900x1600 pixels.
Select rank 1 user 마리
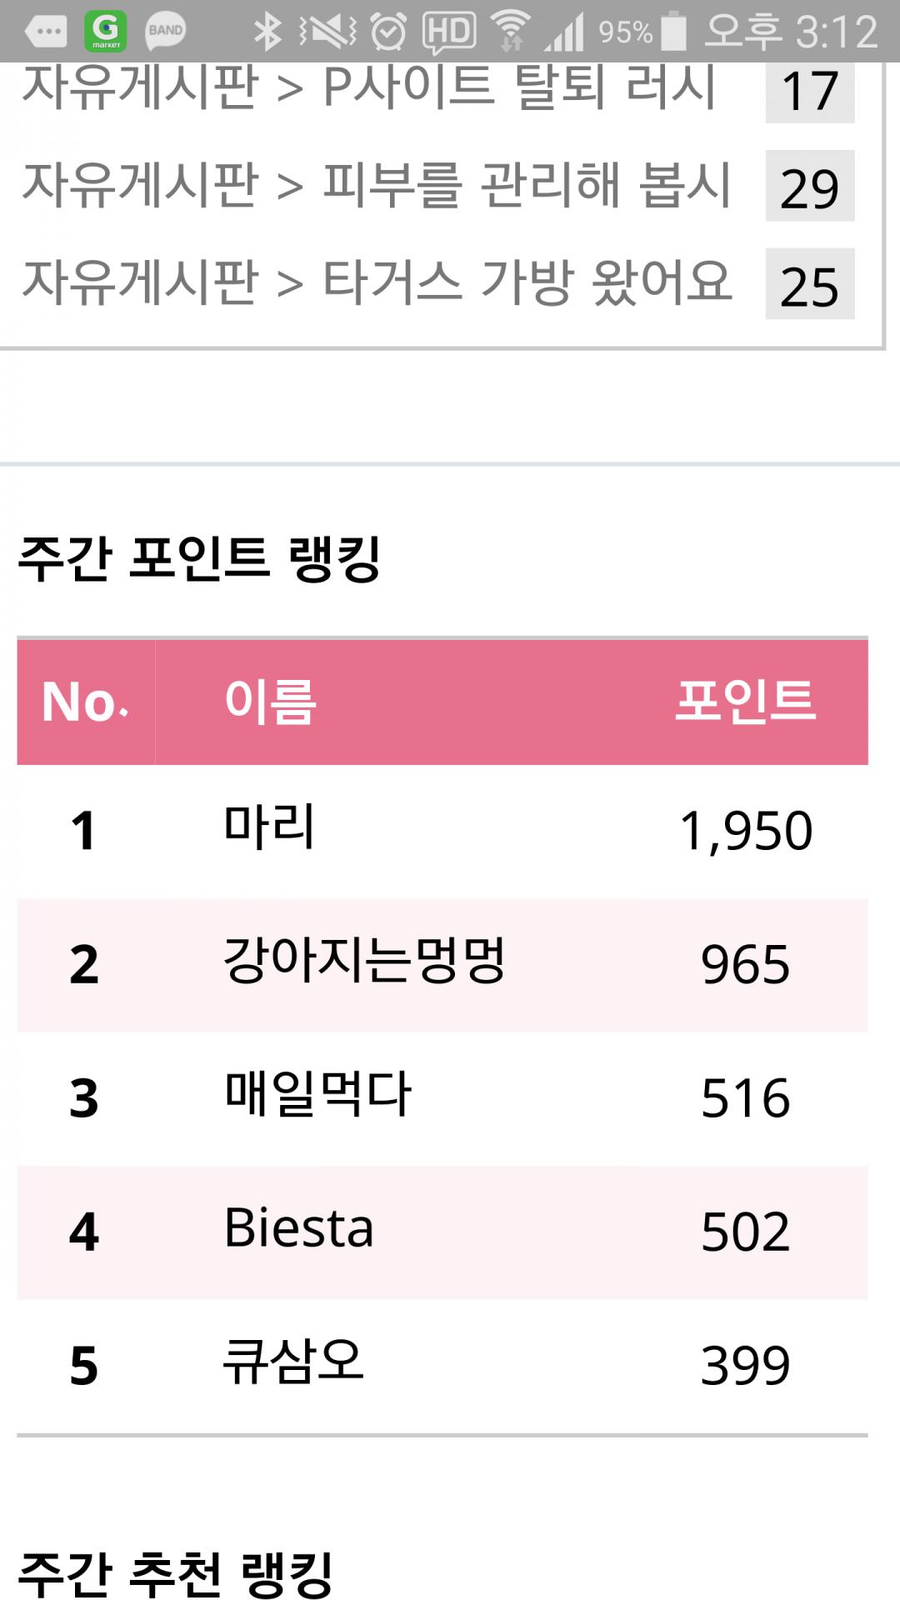pos(269,827)
